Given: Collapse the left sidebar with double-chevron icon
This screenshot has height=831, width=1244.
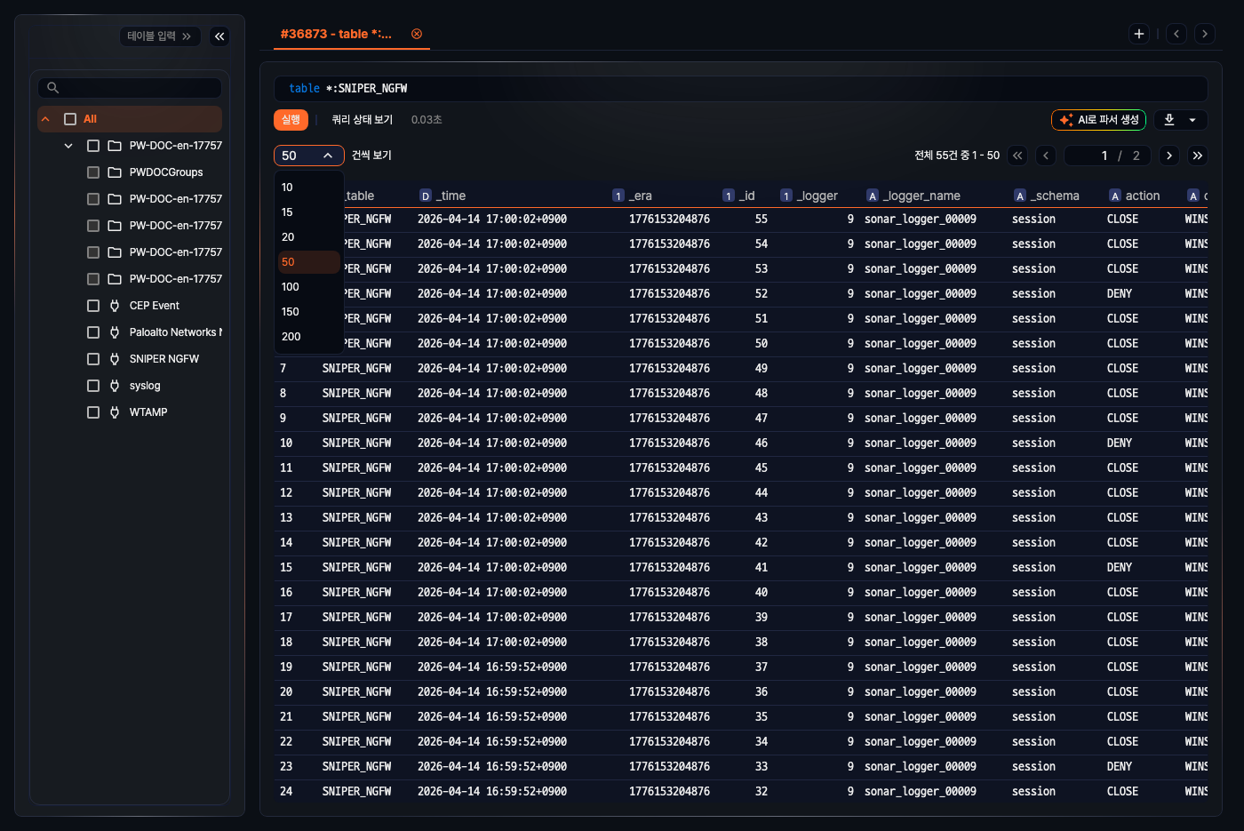Looking at the screenshot, I should tap(219, 36).
